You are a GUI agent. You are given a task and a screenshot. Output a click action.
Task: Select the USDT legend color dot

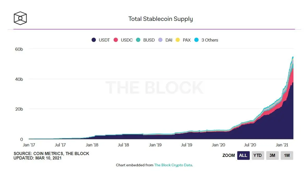coord(94,40)
